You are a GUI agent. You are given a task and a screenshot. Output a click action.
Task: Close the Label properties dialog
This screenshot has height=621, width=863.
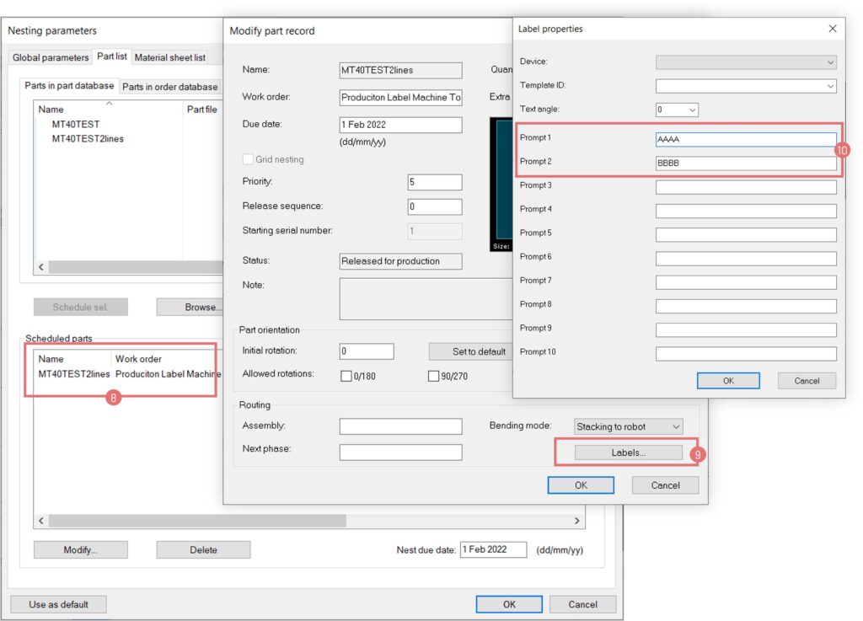click(x=833, y=29)
